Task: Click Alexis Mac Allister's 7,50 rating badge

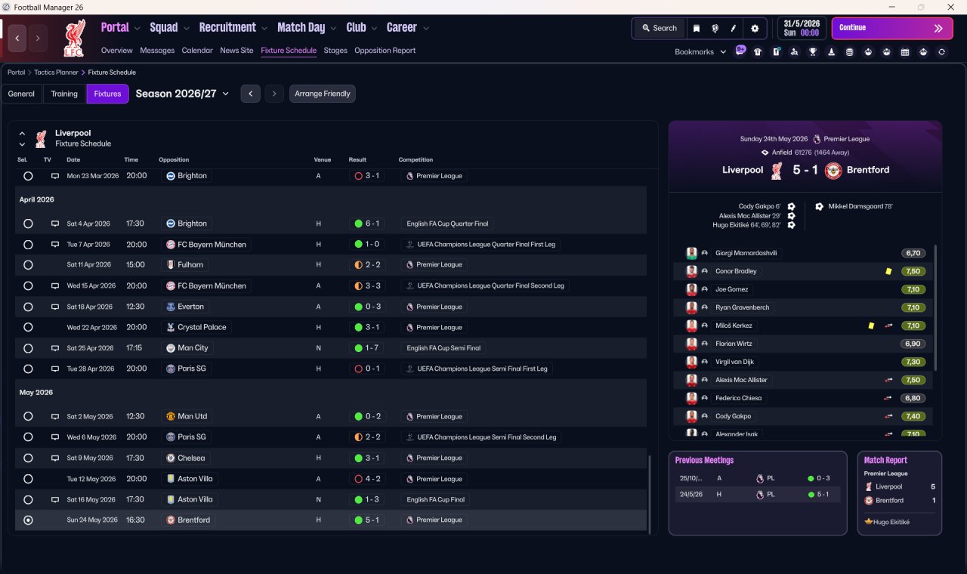Action: point(913,380)
